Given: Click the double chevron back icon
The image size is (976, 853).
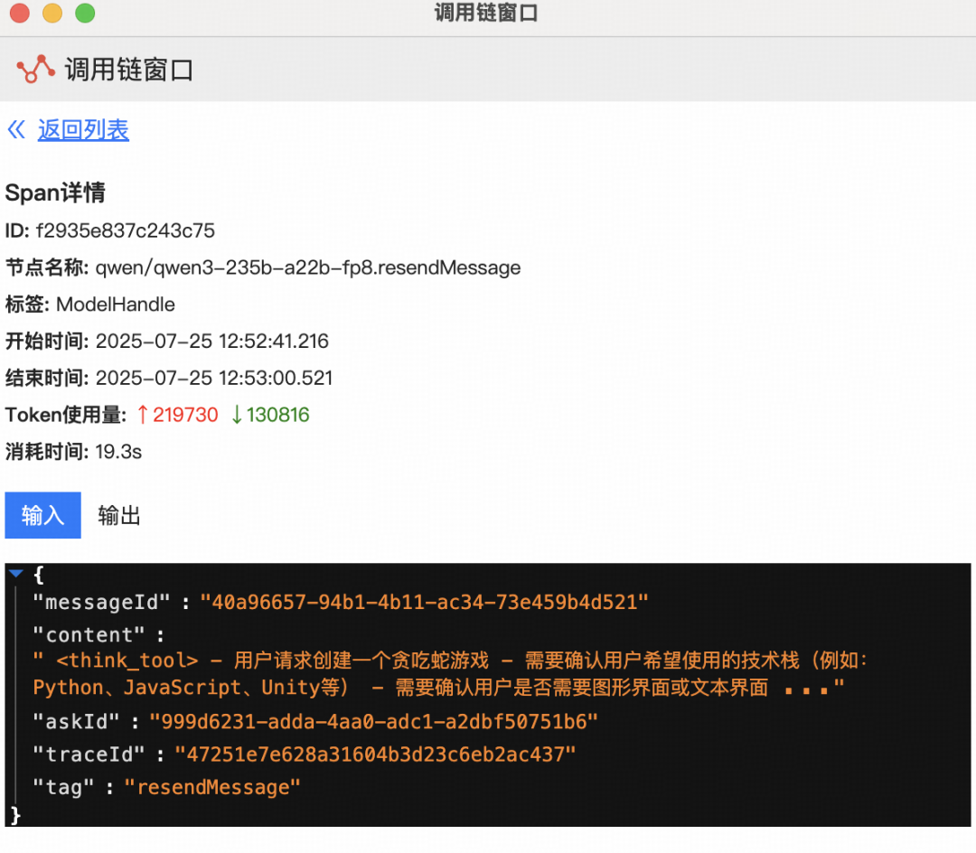Looking at the screenshot, I should (15, 129).
